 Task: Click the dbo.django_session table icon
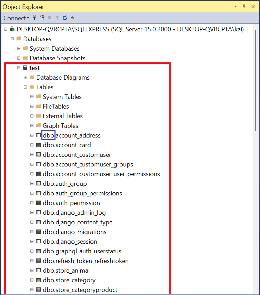tap(38, 241)
